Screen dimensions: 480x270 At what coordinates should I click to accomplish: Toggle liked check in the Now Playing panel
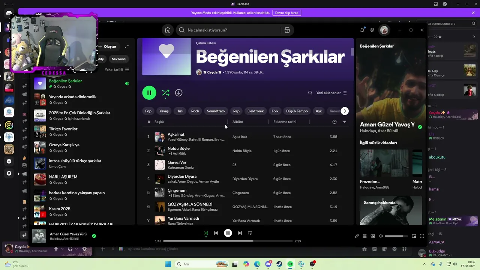(x=420, y=127)
